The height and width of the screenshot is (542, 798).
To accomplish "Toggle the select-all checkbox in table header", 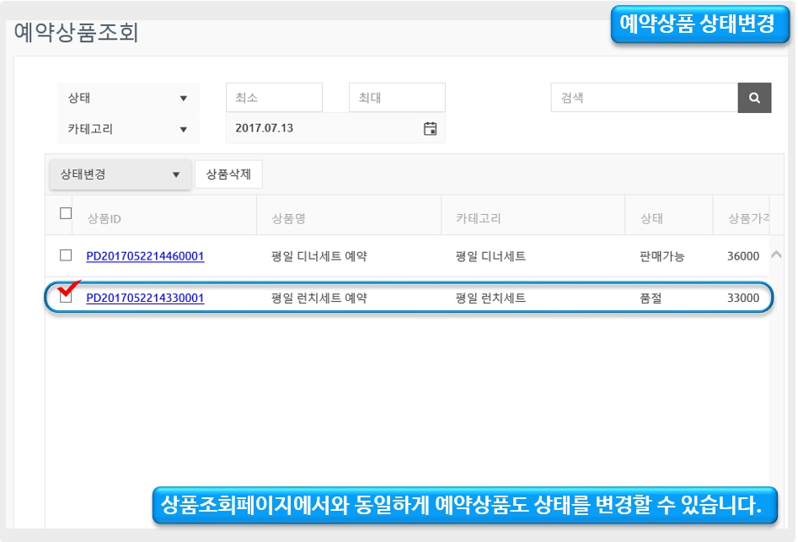I will point(66,214).
